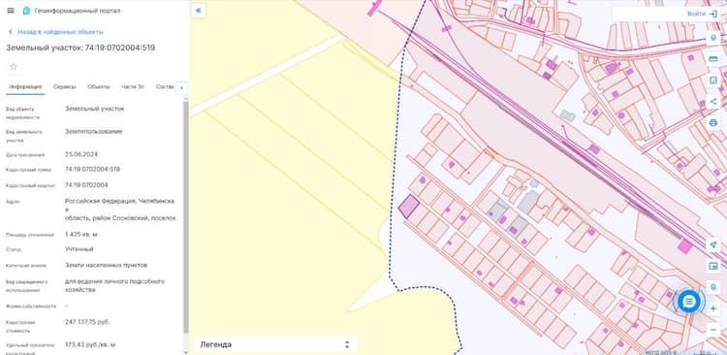Image resolution: width=727 pixels, height=355 pixels.
Task: Click the для ведения личного подсобного хозяйства text
Action: tap(115, 285)
